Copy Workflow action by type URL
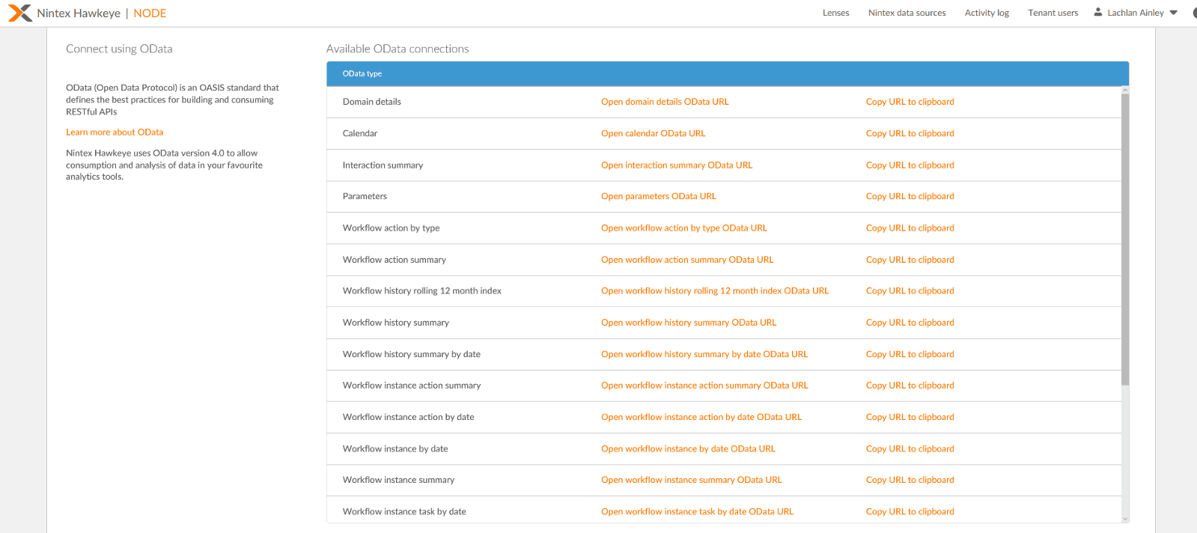This screenshot has height=533, width=1197. click(x=910, y=228)
